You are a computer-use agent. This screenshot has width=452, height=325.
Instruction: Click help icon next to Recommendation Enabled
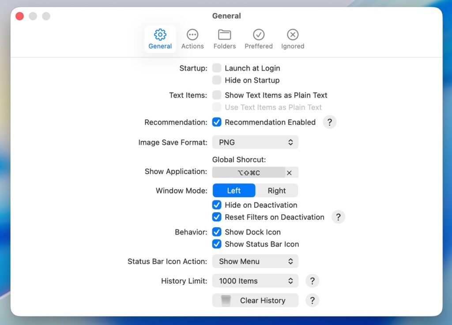click(x=329, y=122)
